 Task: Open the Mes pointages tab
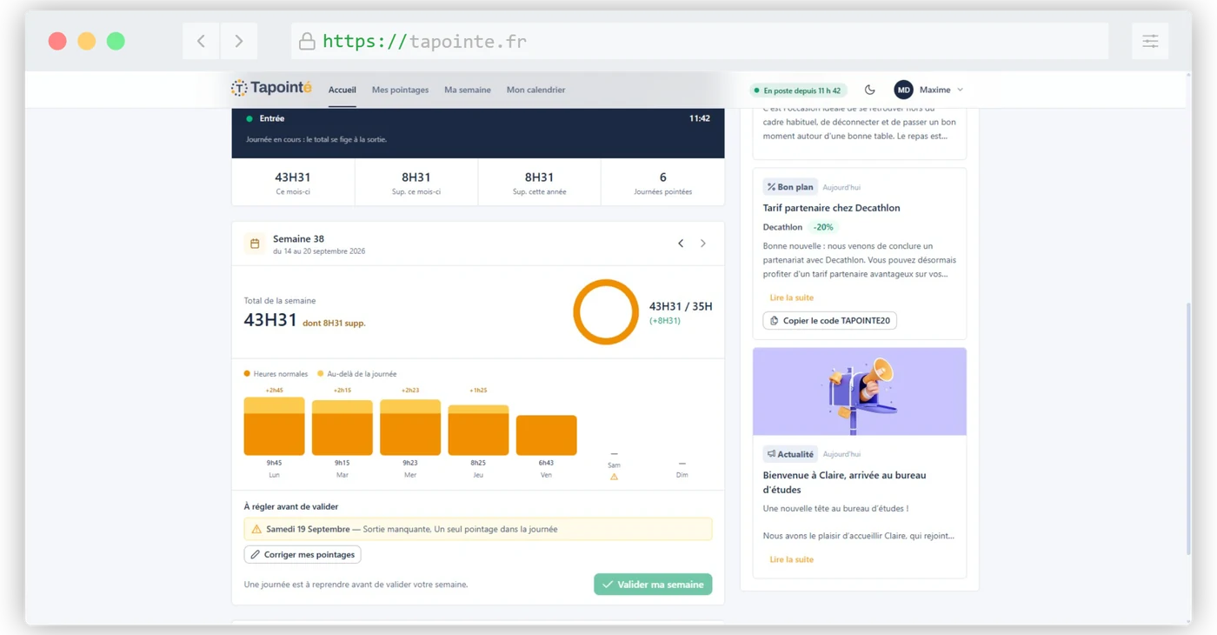pyautogui.click(x=400, y=90)
